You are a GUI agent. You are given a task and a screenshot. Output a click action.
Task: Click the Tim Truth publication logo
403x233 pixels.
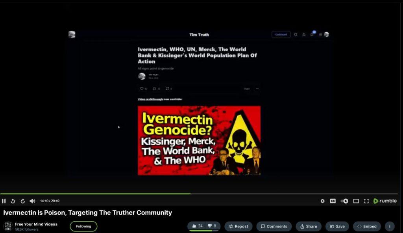click(x=72, y=35)
